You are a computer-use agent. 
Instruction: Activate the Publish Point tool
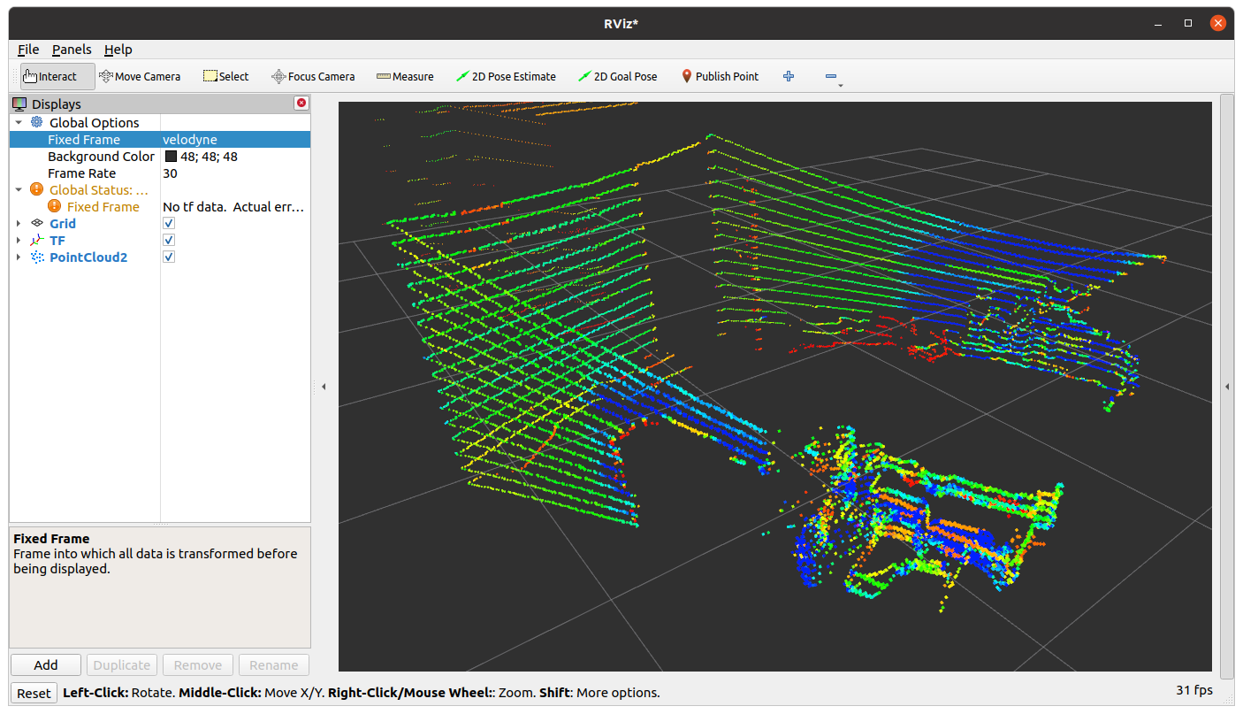(x=720, y=76)
